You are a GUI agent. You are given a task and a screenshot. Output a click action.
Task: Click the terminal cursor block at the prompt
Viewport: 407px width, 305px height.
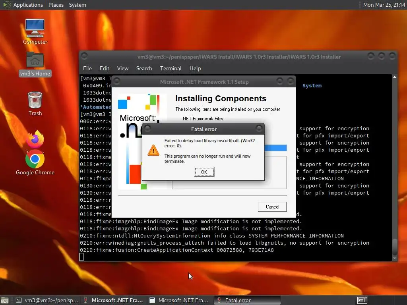coord(81,257)
